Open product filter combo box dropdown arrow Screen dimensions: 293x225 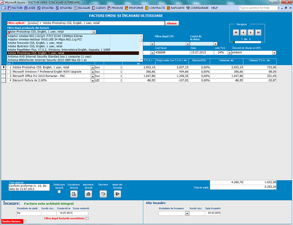tap(94, 32)
